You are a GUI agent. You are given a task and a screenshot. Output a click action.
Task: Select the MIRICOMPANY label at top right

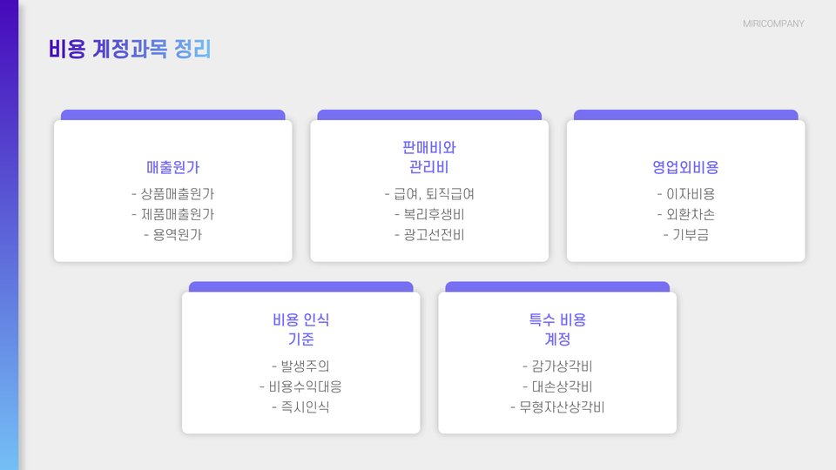click(773, 23)
